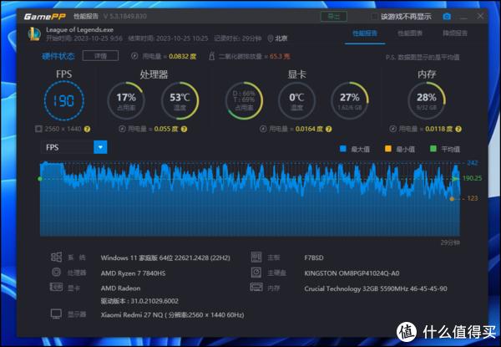Click the memory icon beside Crucial Technology
The height and width of the screenshot is (347, 501).
pyautogui.click(x=256, y=287)
